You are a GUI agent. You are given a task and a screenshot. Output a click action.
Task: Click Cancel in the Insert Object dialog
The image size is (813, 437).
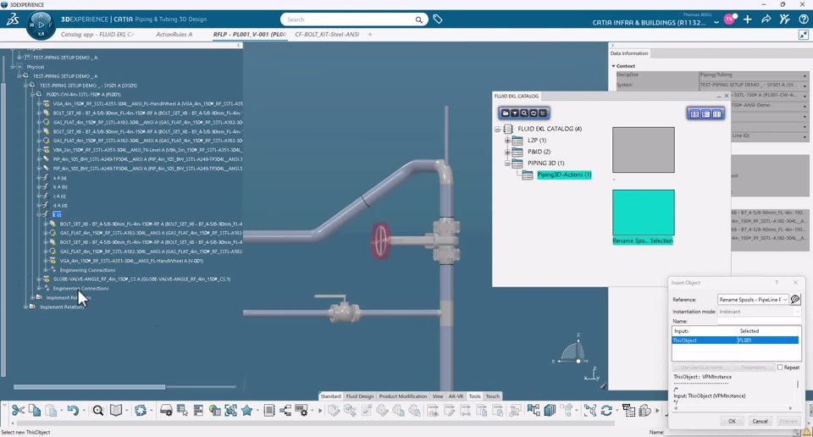pos(760,421)
